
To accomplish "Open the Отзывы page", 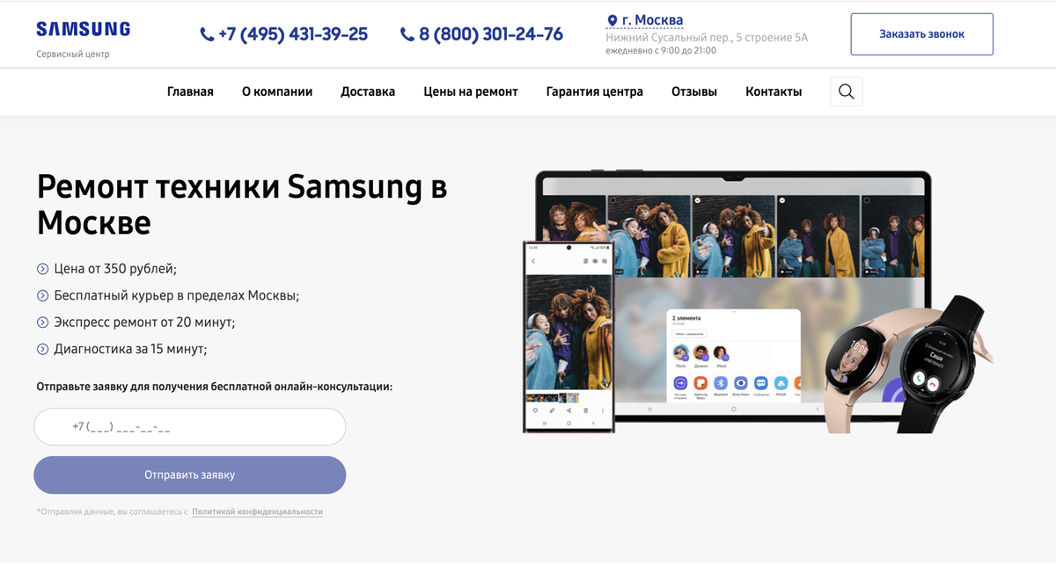I will pos(694,91).
